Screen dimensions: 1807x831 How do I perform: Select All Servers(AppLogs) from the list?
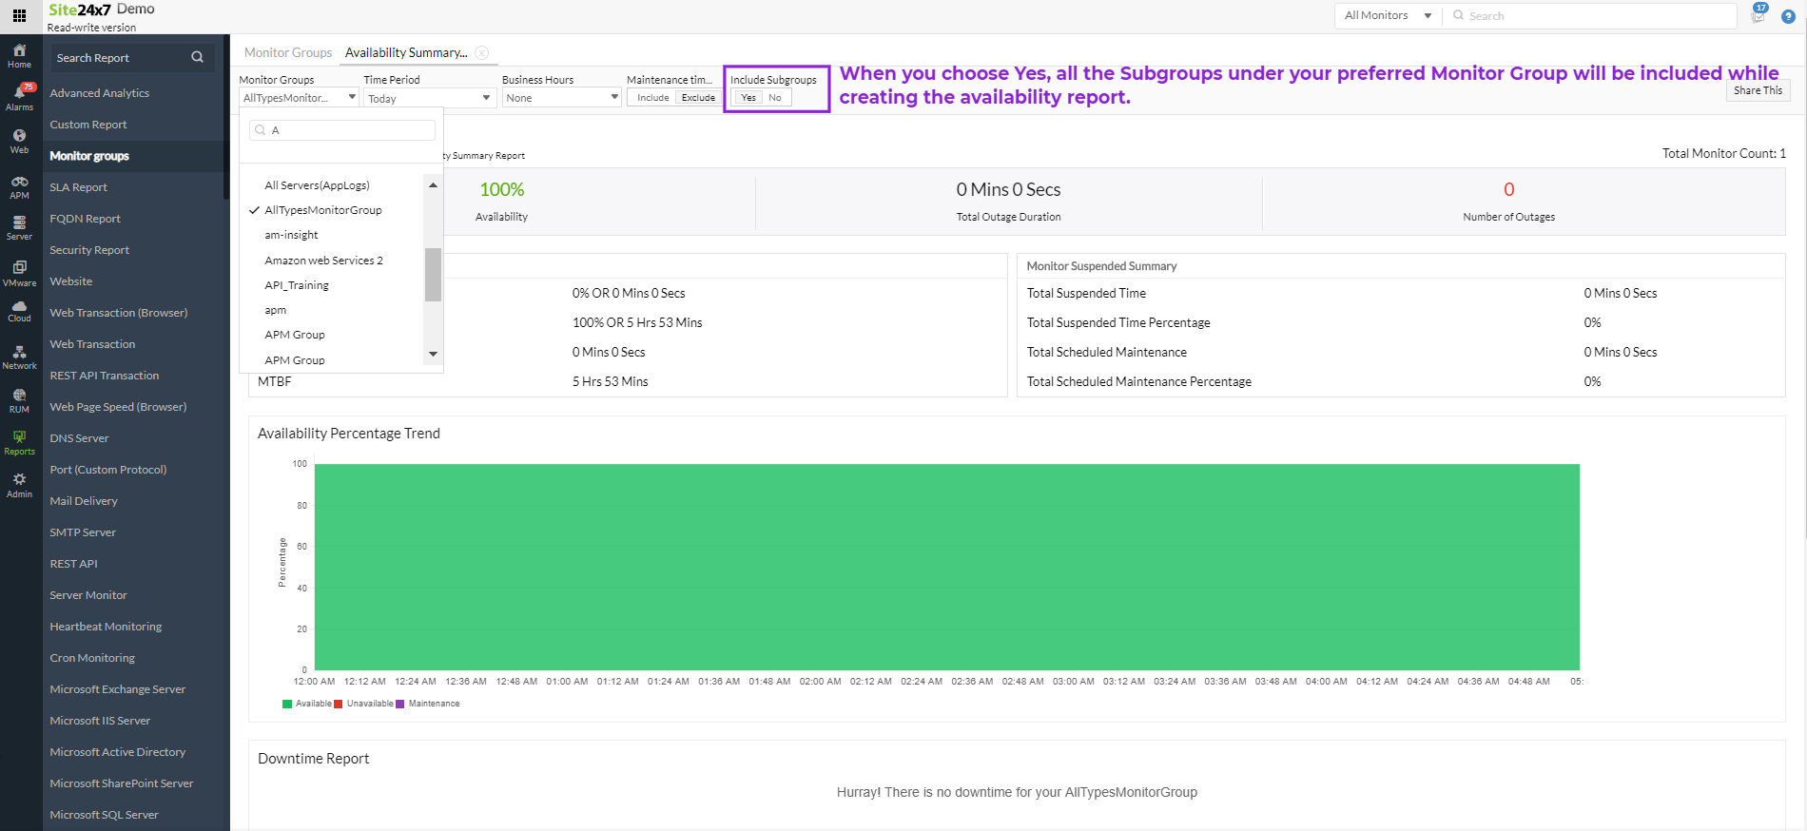(x=317, y=184)
